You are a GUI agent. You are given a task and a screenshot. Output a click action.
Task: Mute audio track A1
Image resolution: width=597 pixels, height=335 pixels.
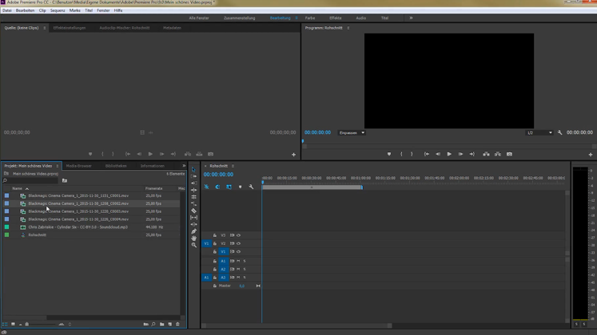238,262
